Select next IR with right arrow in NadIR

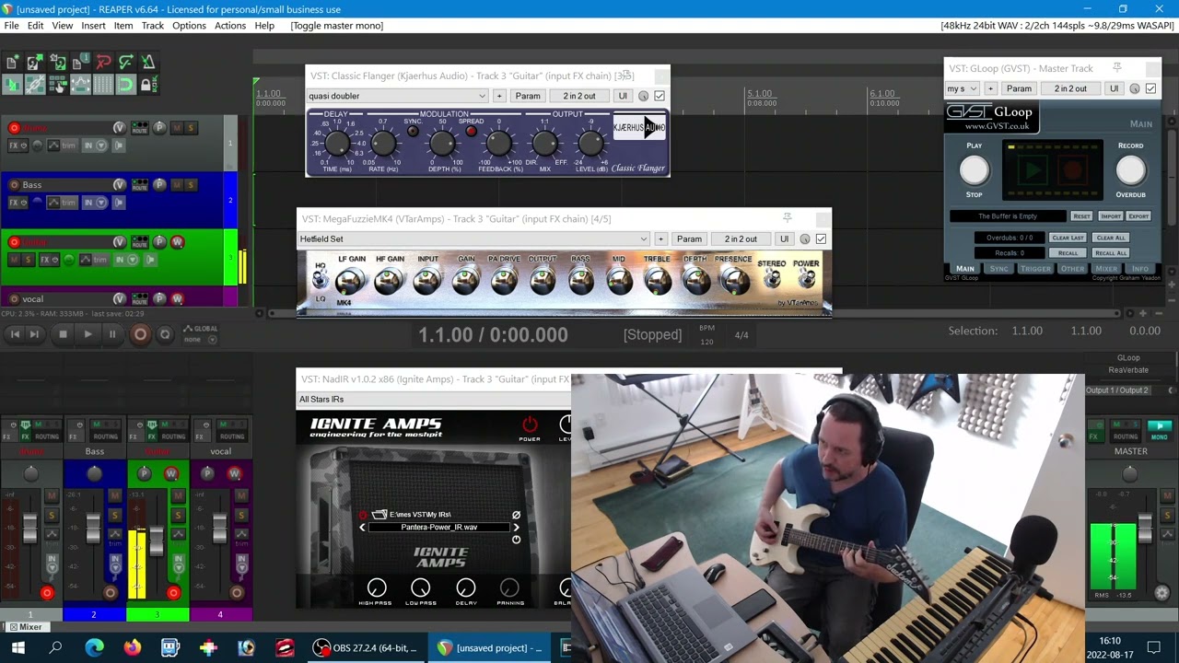click(x=517, y=528)
